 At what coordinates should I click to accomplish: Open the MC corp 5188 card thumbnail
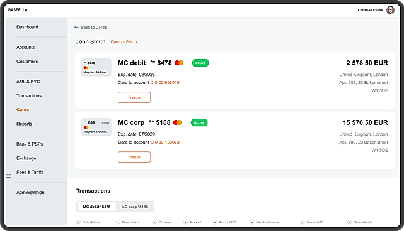click(x=96, y=127)
